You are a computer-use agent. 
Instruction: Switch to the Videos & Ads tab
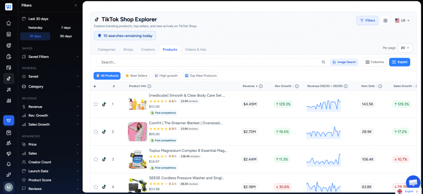tap(195, 50)
